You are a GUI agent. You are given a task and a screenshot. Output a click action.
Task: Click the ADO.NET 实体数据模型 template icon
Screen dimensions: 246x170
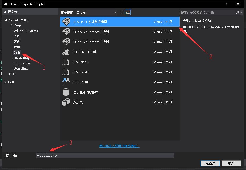tap(66, 22)
